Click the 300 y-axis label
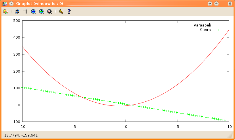 click(x=17, y=54)
